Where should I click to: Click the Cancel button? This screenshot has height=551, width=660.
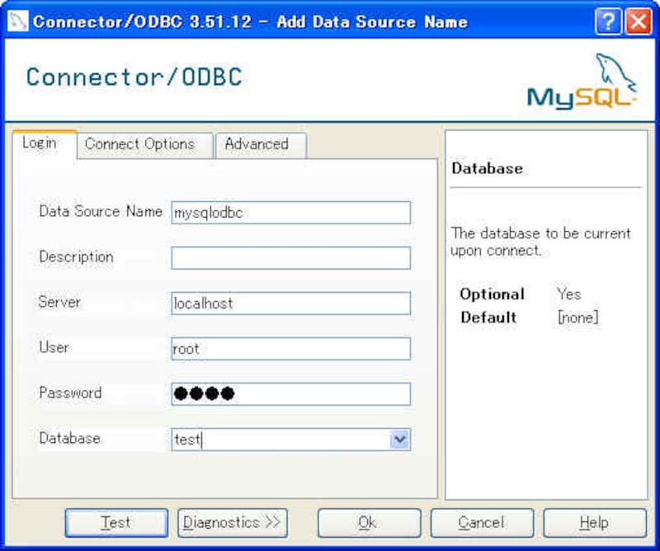480,523
